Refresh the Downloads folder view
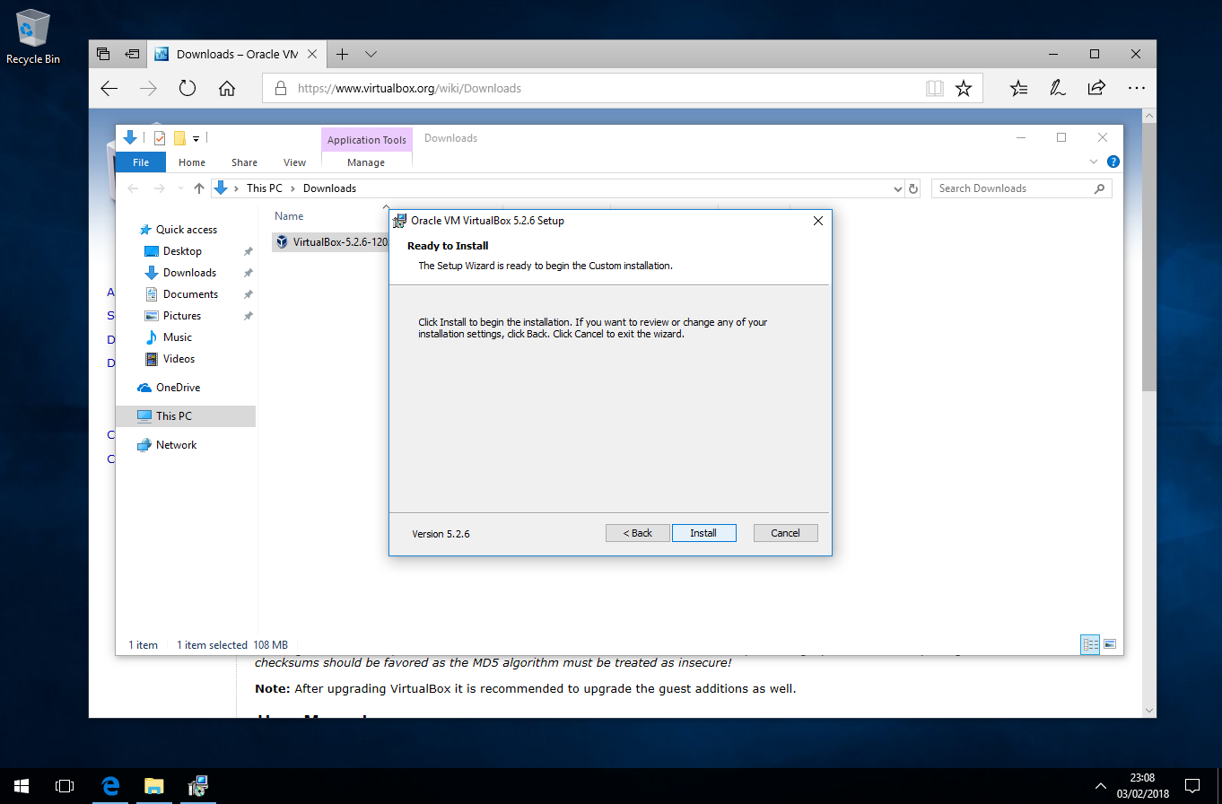Viewport: 1222px width, 804px height. click(x=913, y=188)
